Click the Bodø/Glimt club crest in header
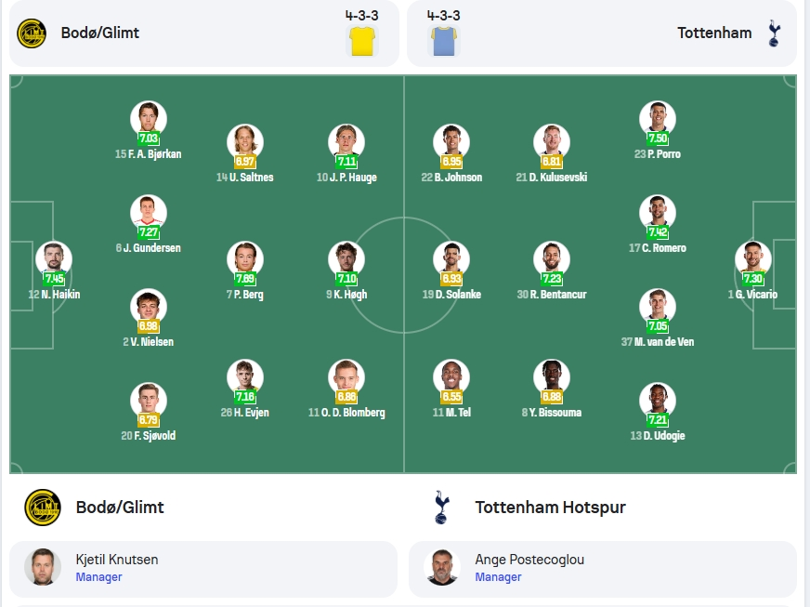 tap(32, 33)
